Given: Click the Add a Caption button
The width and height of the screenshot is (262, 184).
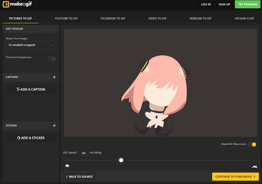Looking at the screenshot, I should (31, 89).
